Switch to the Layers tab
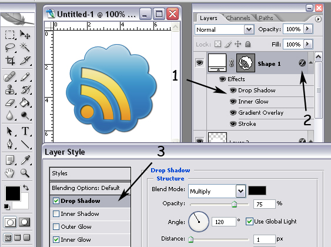Viewport: 331px width, 247px height. [x=208, y=18]
